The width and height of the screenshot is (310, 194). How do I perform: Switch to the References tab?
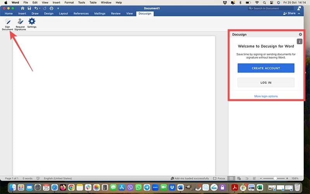(x=81, y=14)
